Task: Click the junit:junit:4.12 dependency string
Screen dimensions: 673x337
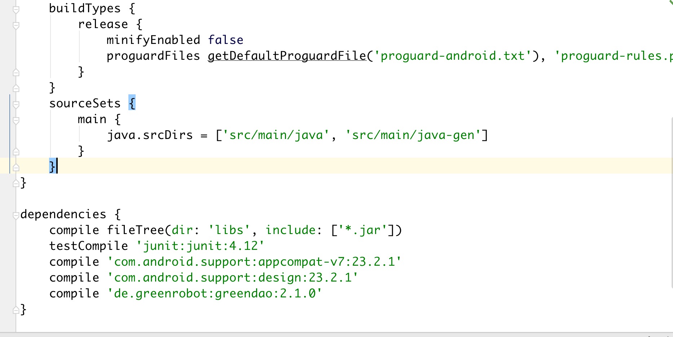Action: point(200,246)
